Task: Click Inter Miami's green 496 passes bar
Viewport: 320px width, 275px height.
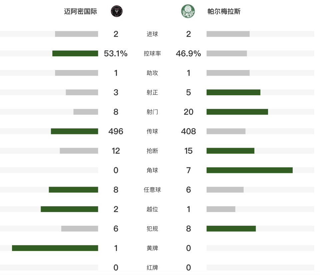Action: [x=74, y=131]
